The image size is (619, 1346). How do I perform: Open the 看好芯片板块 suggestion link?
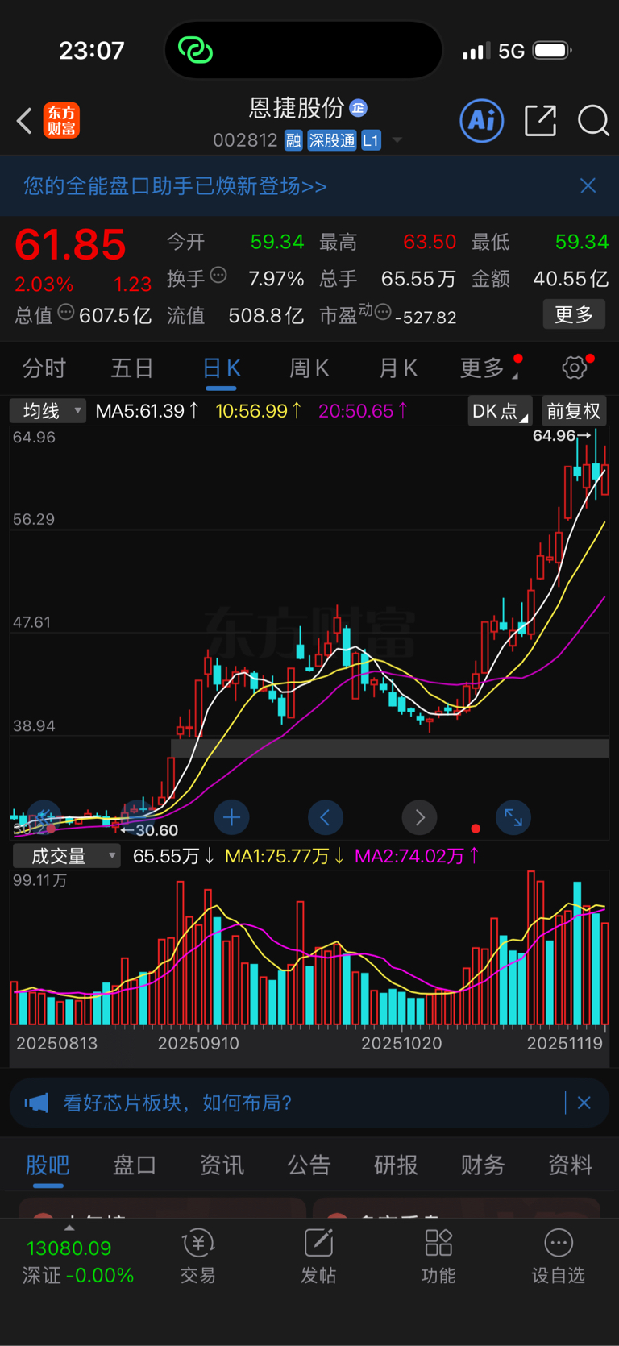(x=178, y=1103)
